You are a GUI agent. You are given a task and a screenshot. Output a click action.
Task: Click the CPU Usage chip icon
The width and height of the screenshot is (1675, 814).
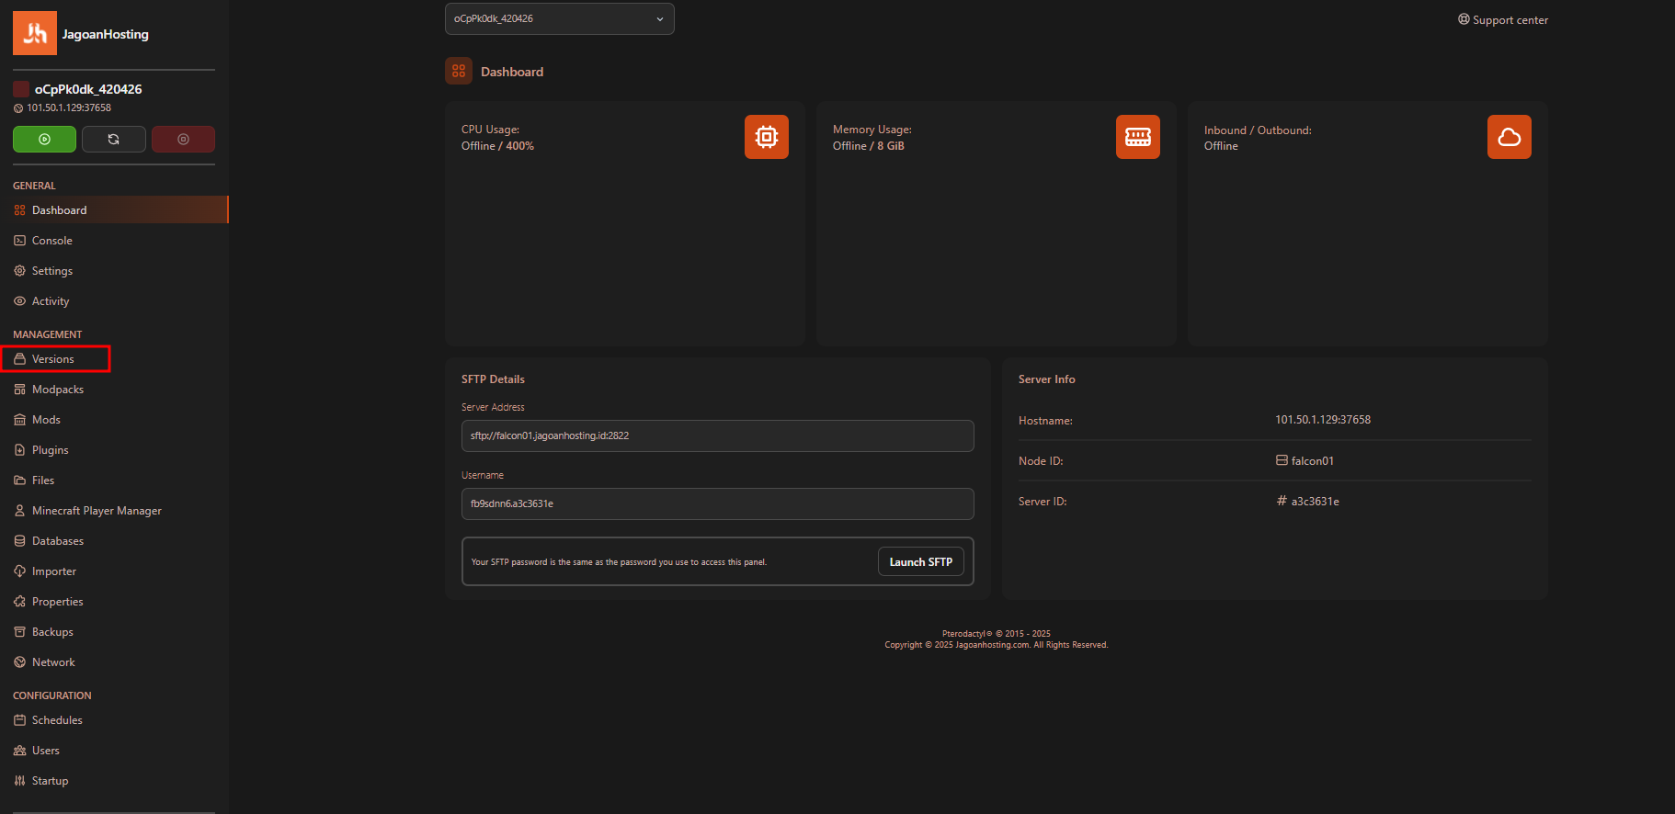point(767,137)
